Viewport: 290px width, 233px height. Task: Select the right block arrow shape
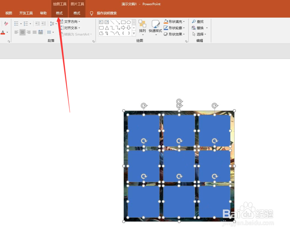(123, 28)
